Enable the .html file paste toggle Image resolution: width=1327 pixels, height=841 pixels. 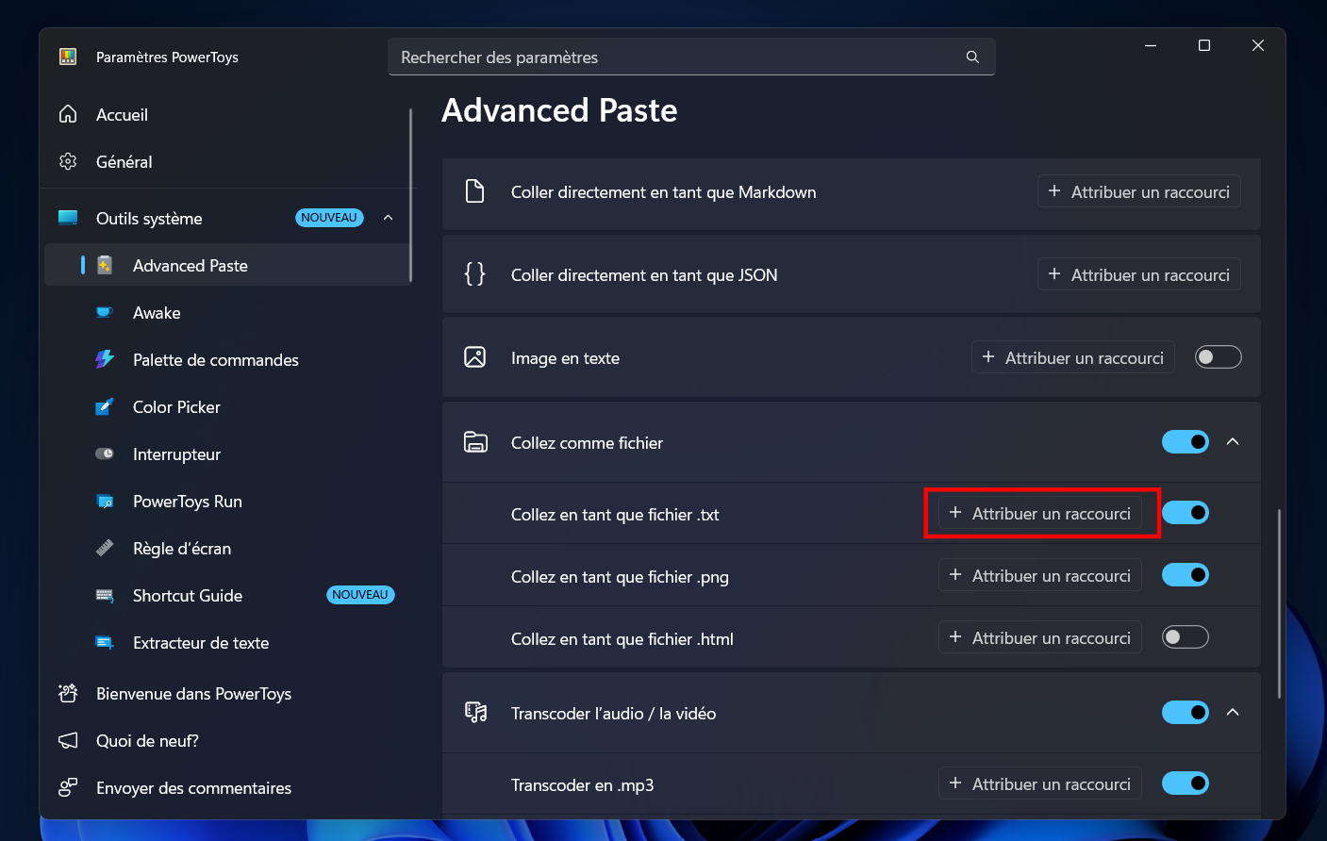pyautogui.click(x=1186, y=637)
